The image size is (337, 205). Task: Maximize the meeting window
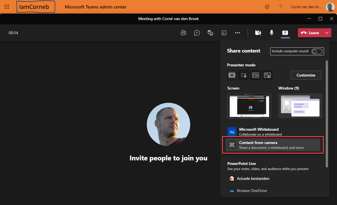[x=320, y=19]
